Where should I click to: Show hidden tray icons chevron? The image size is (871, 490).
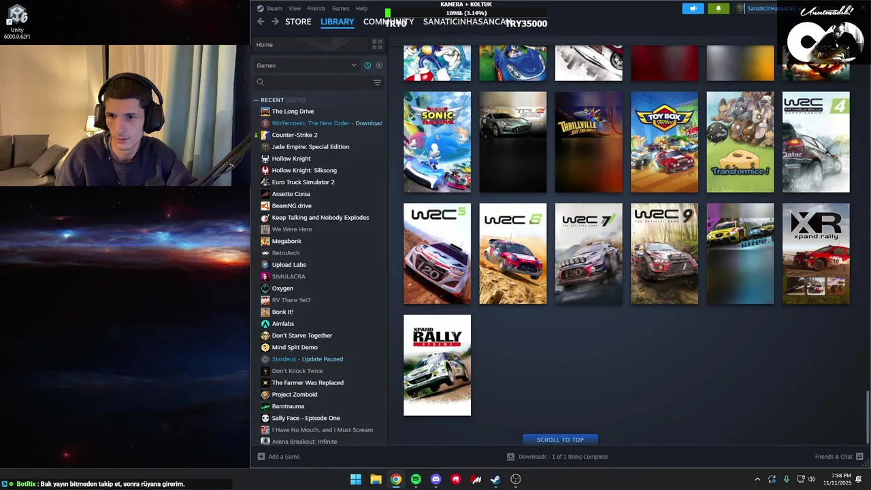click(x=757, y=479)
